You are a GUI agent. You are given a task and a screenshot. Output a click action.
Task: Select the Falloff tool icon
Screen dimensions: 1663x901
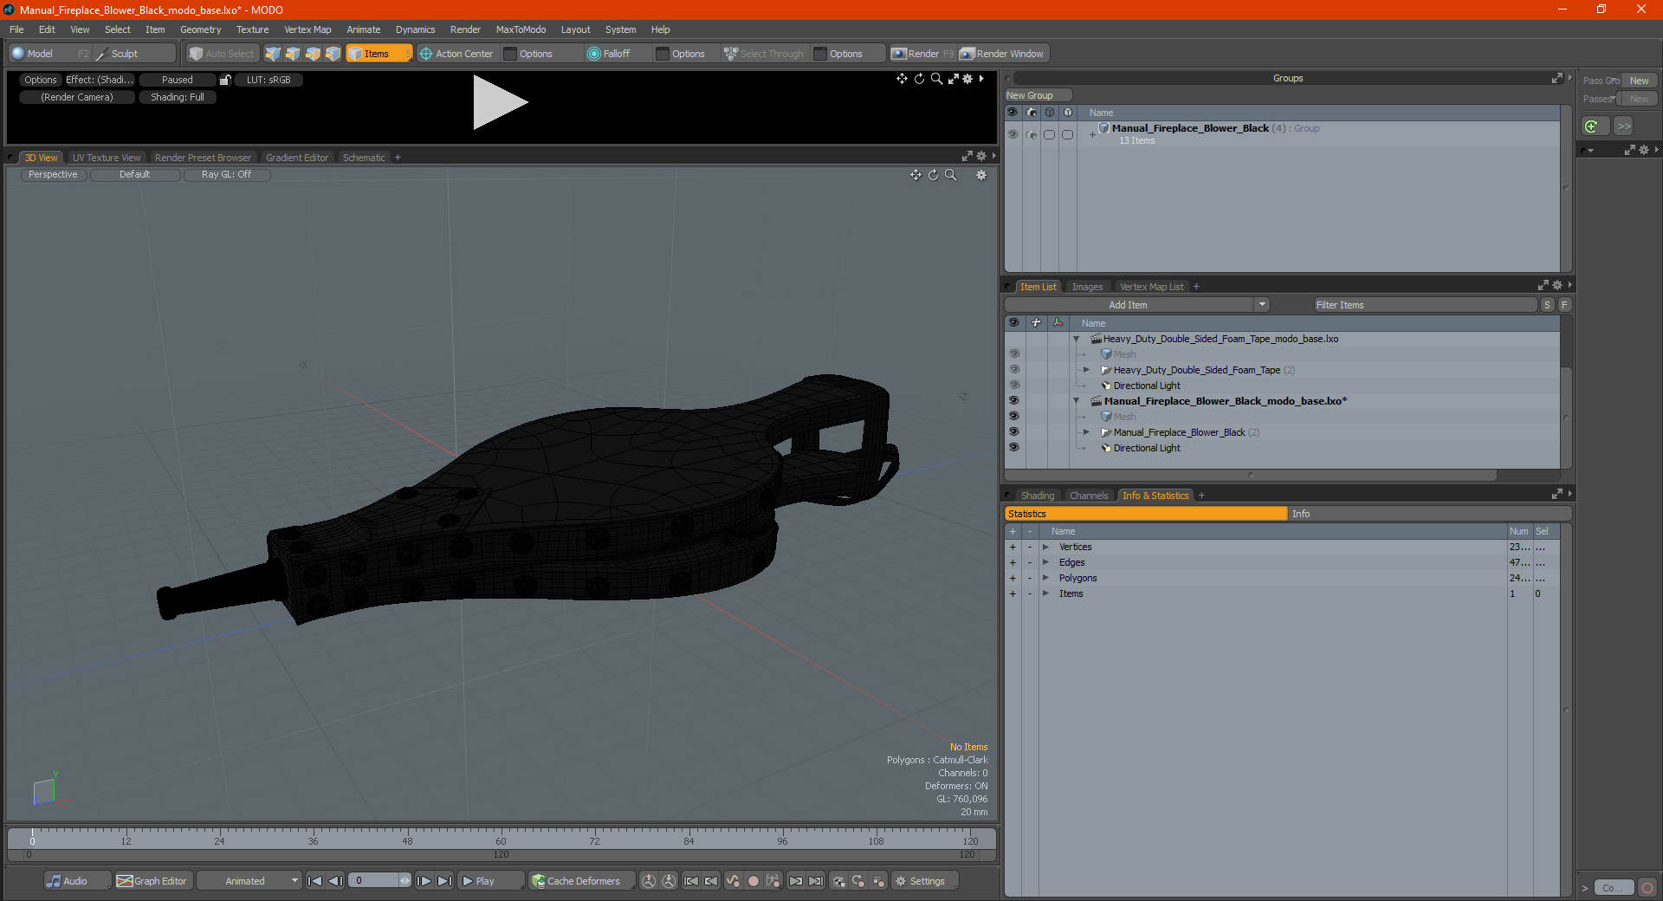click(x=593, y=54)
